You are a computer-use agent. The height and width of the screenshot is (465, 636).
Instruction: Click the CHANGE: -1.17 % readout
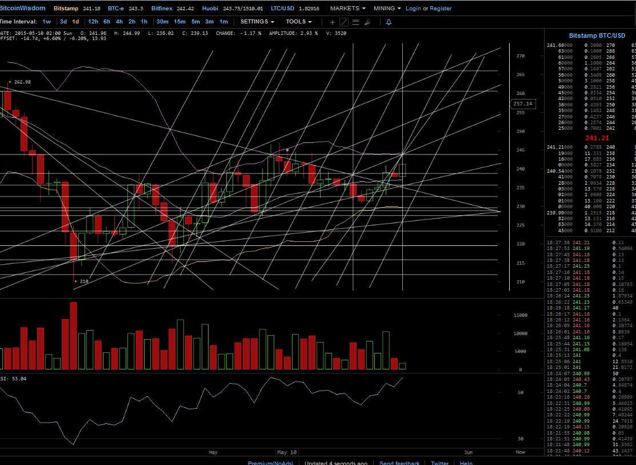pos(238,33)
